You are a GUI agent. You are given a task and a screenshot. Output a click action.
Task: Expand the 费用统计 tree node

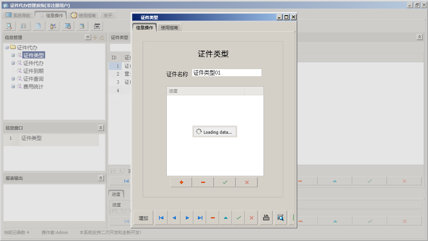tap(13, 87)
